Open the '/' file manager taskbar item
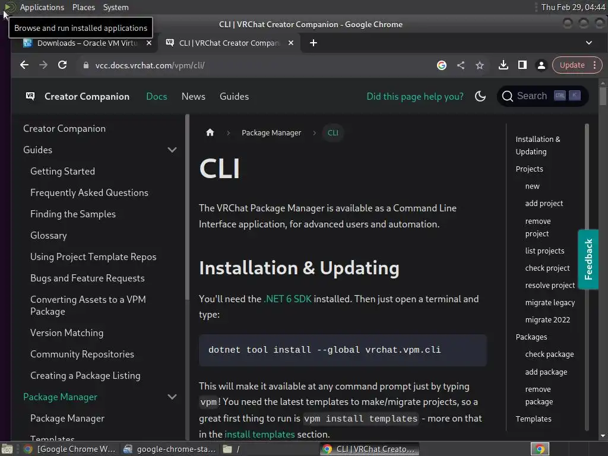Screen dimensions: 608x456 tap(232, 449)
